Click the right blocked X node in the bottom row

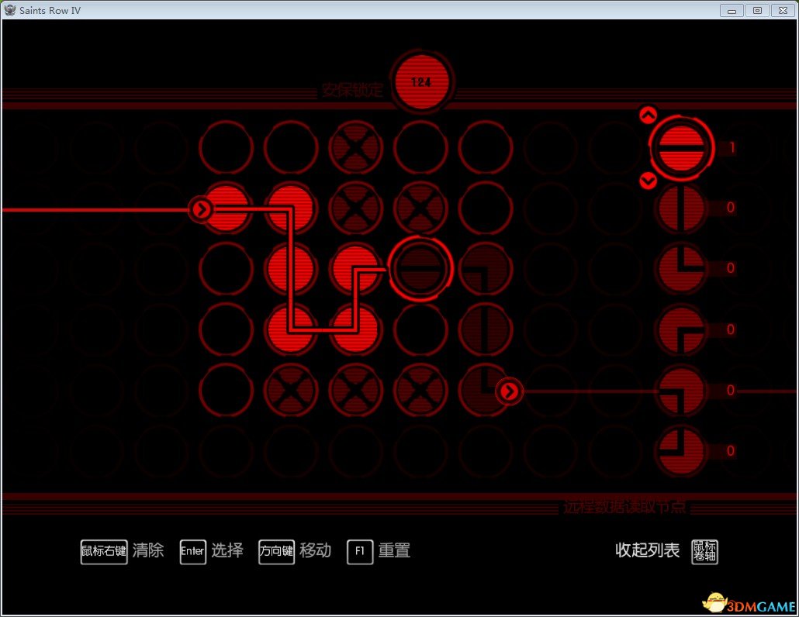pyautogui.click(x=420, y=391)
